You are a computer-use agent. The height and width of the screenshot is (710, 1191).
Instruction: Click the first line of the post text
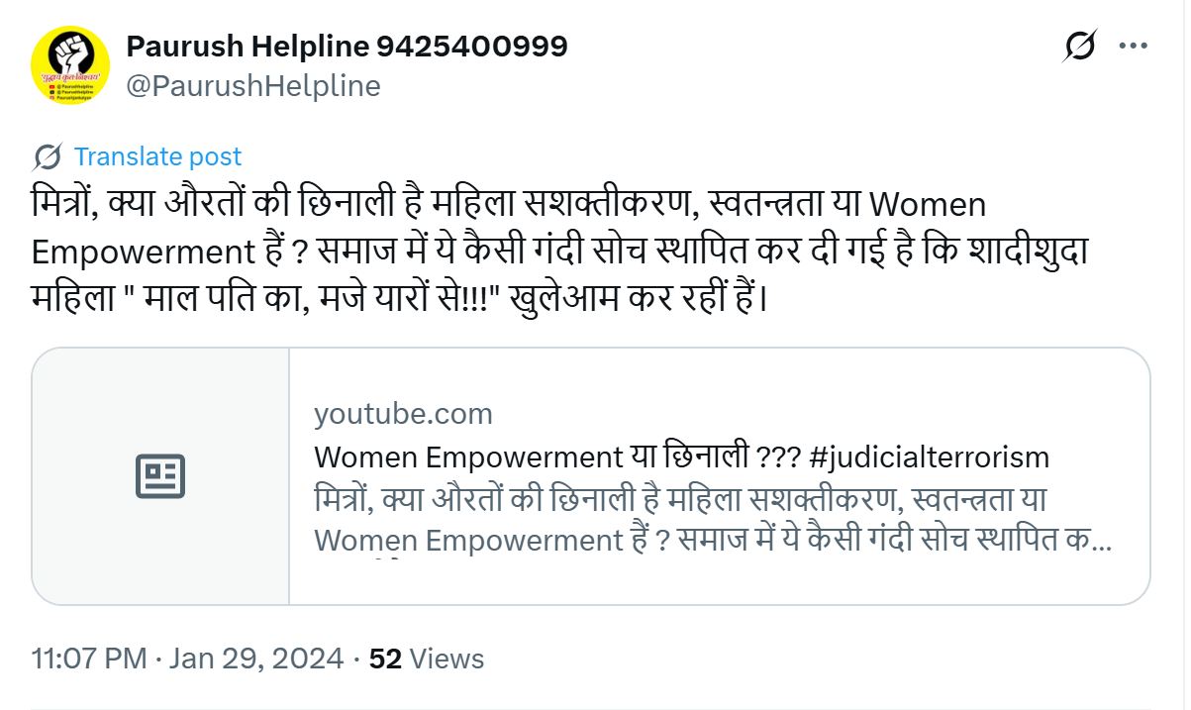click(x=508, y=205)
